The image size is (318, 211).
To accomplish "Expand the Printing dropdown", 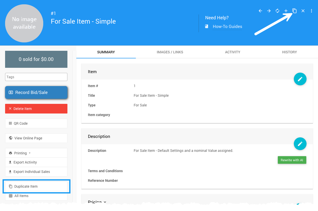I will 20,153.
